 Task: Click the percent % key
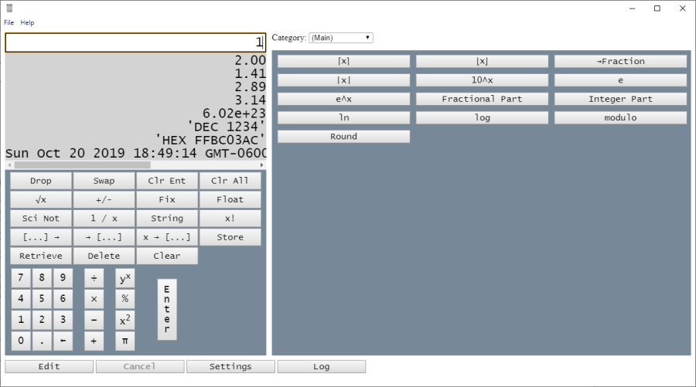click(125, 299)
